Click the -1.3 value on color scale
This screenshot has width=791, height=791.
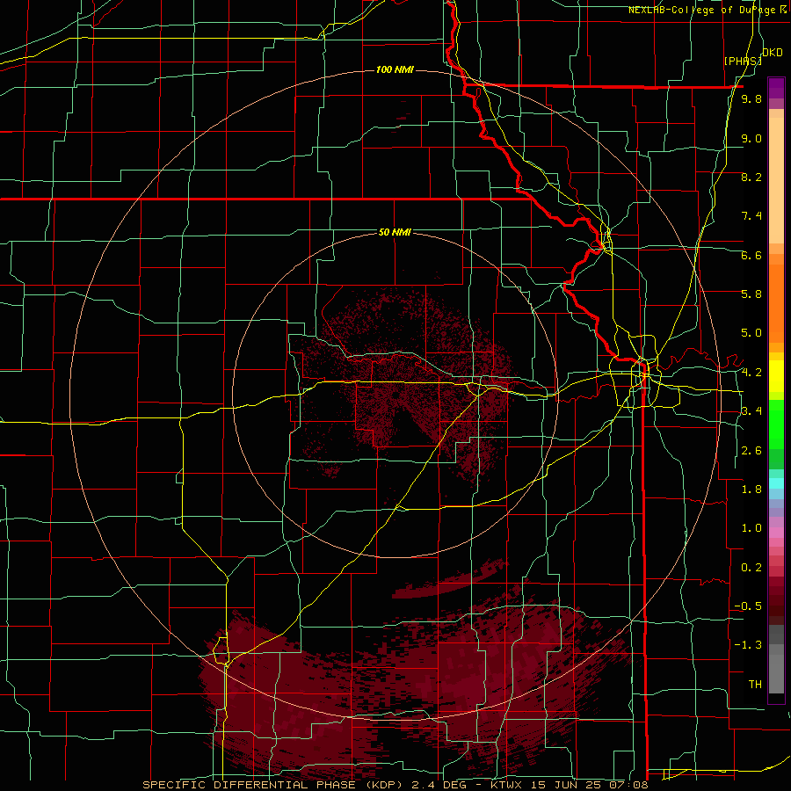click(748, 645)
